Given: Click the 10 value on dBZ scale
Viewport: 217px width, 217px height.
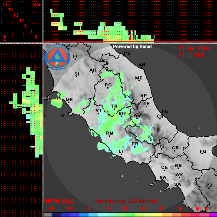Looking at the screenshot, I should point(107,208).
